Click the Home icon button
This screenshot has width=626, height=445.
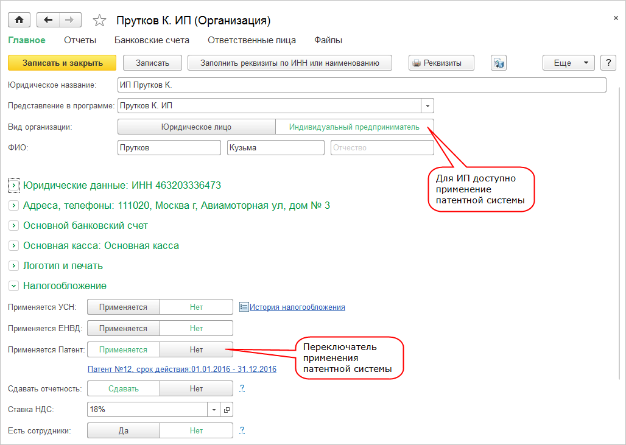point(19,20)
